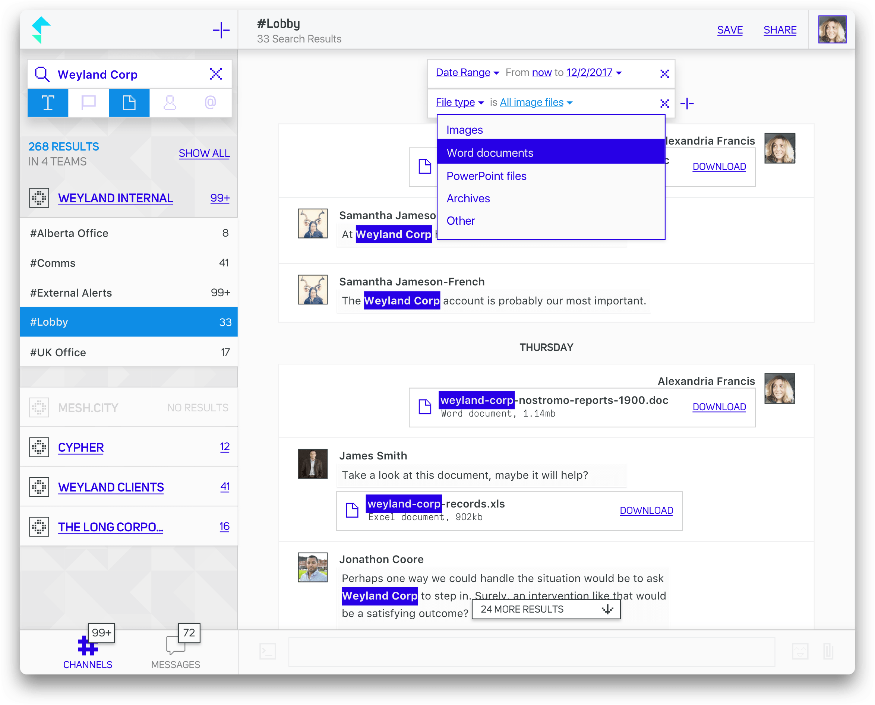The image size is (875, 705).
Task: Select PowerPoint files option
Action: 550,176
